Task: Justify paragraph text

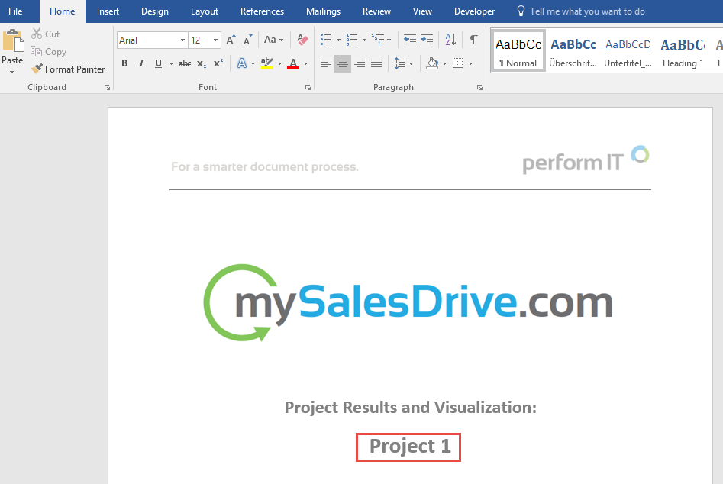Action: pos(376,63)
